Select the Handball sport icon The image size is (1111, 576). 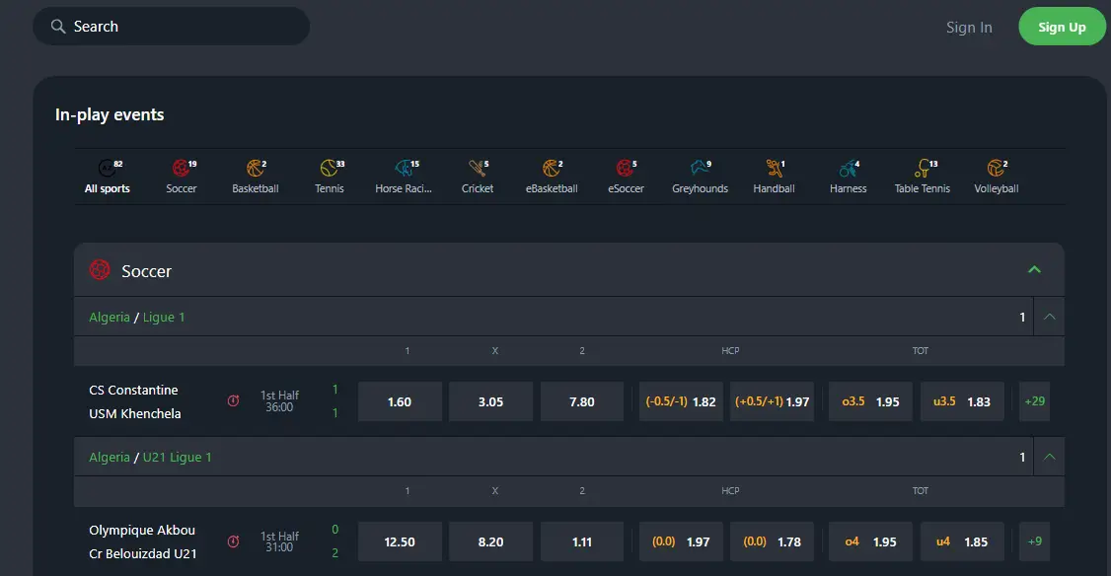[774, 169]
